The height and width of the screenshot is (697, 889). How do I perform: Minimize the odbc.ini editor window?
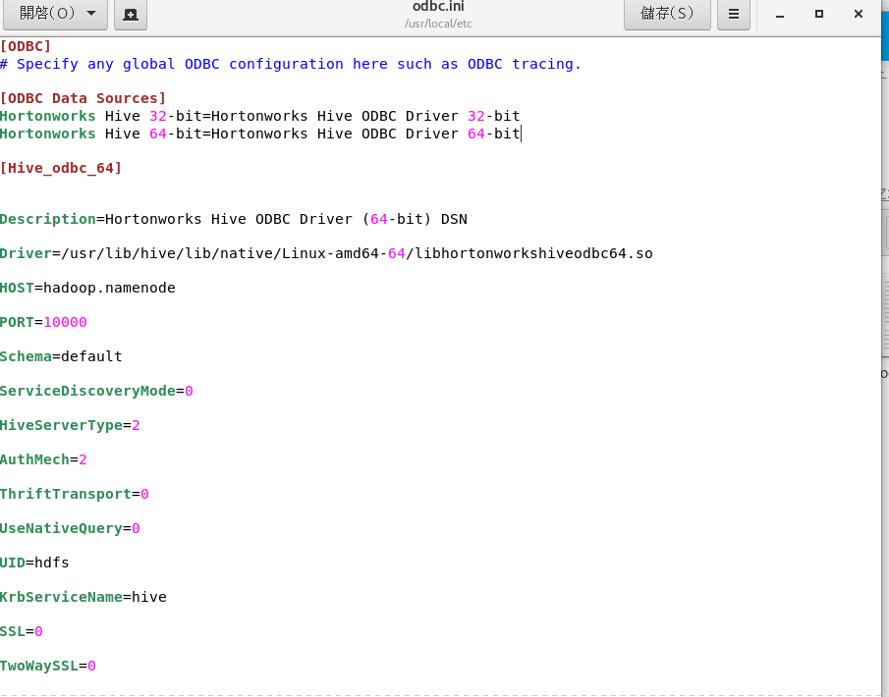click(x=780, y=14)
